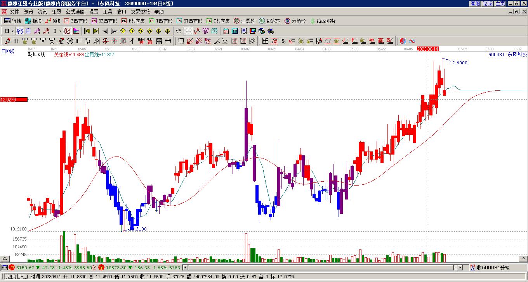Click the 论坛 forum button
This screenshot has width=528, height=282.
[488, 3]
